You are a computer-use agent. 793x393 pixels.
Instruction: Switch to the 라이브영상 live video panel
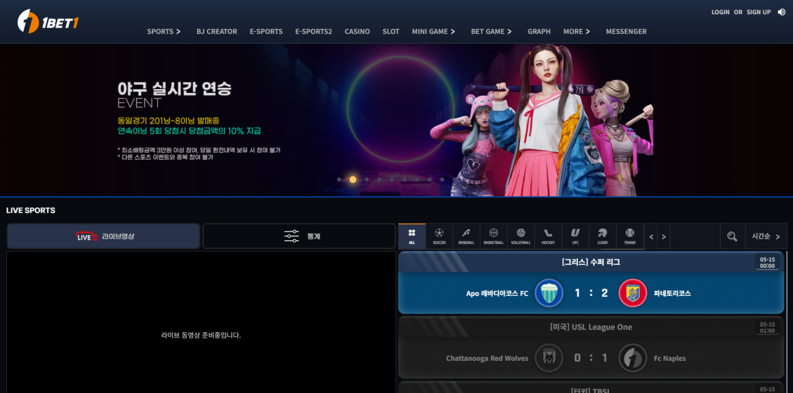click(x=103, y=236)
